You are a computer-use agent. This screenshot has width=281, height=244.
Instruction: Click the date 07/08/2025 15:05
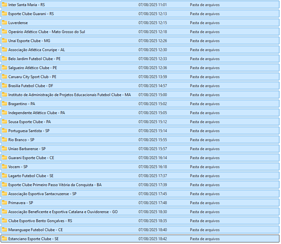point(152,113)
